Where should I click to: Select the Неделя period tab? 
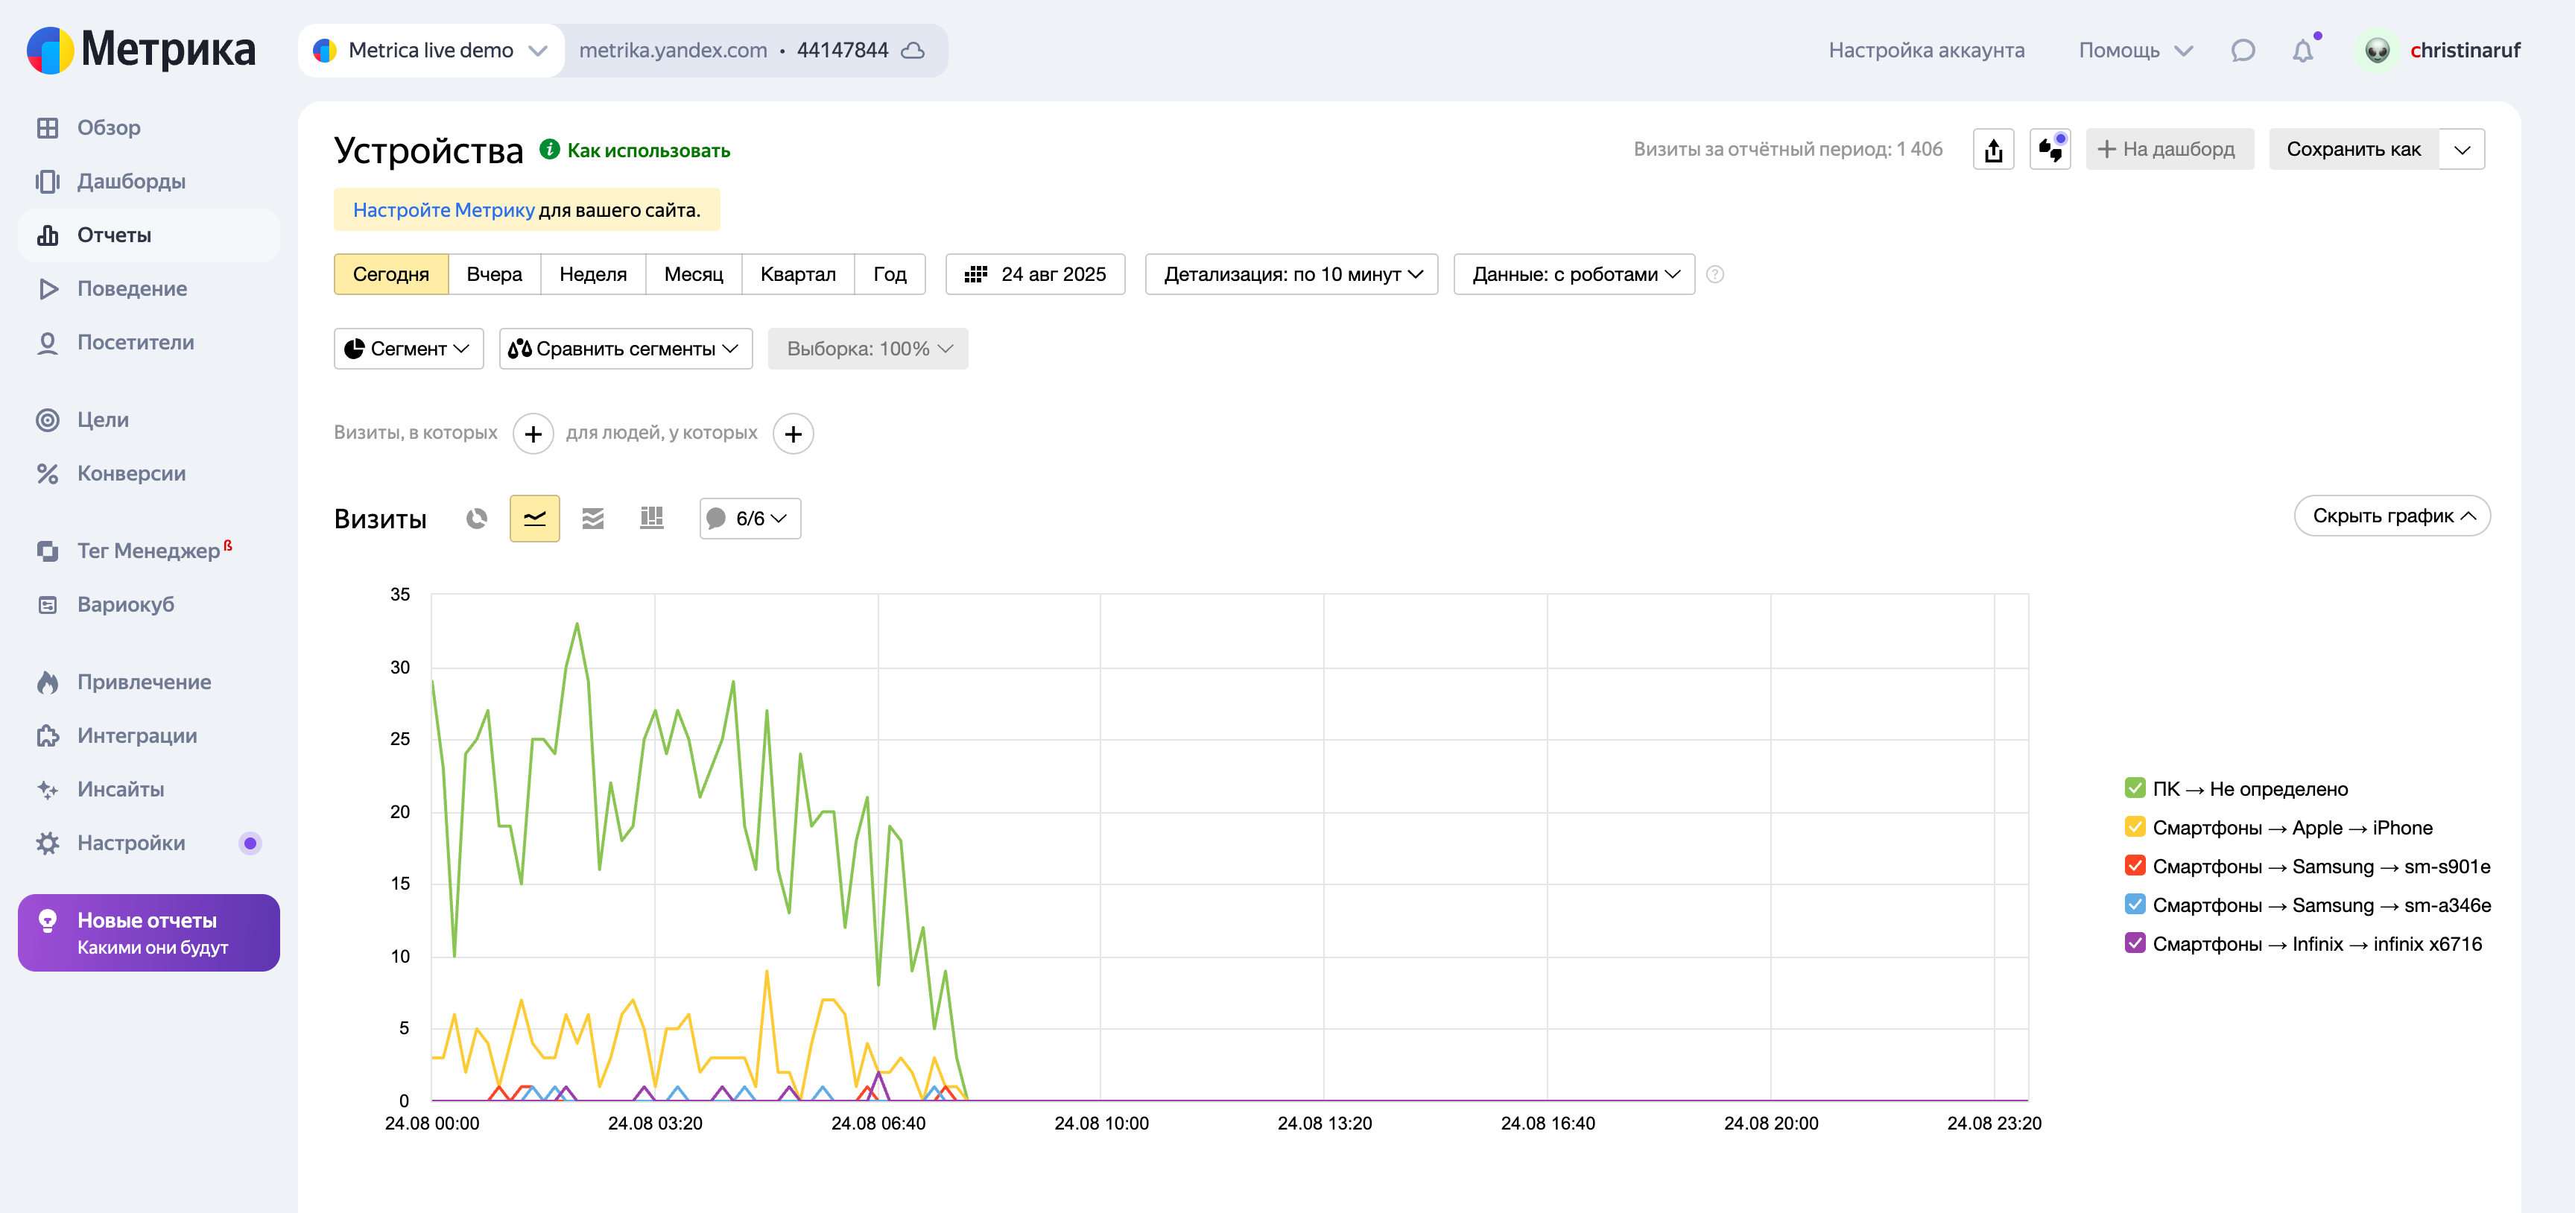coord(593,275)
